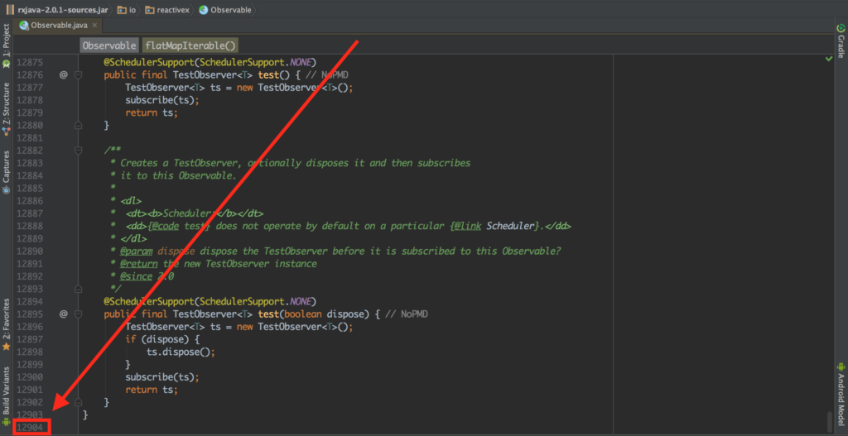
Task: Select the Observable.java editor tab
Action: point(59,25)
